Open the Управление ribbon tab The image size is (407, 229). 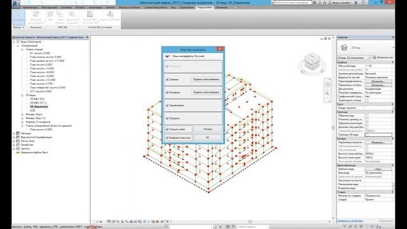pyautogui.click(x=186, y=8)
